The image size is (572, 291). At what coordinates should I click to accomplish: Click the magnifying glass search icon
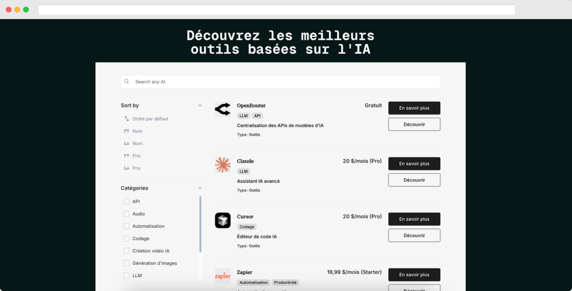pos(127,82)
